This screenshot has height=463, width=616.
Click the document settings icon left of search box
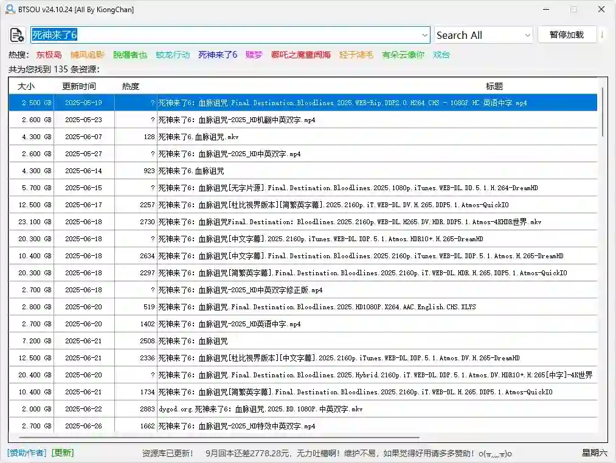(17, 35)
